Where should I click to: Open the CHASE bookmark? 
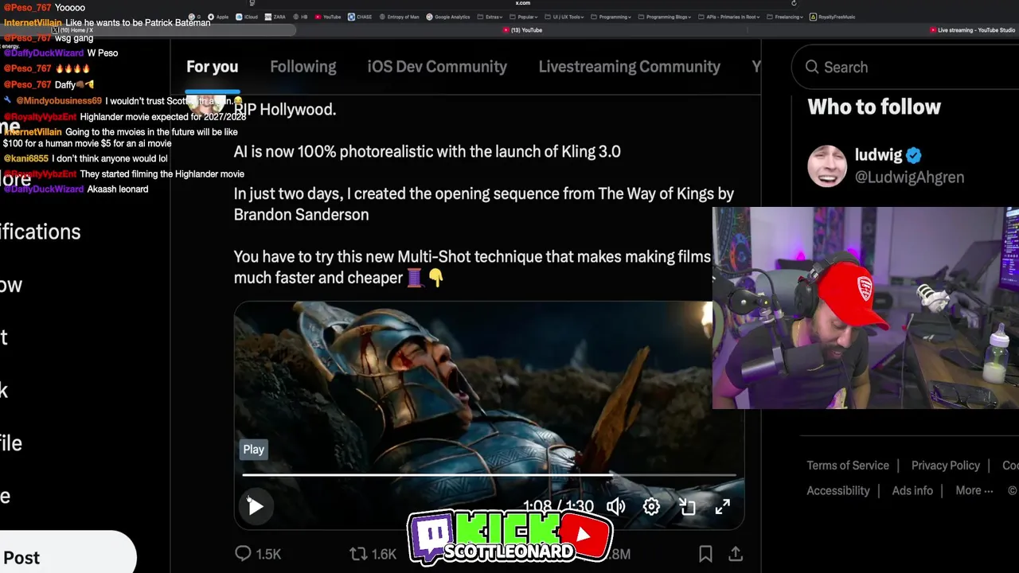[361, 17]
